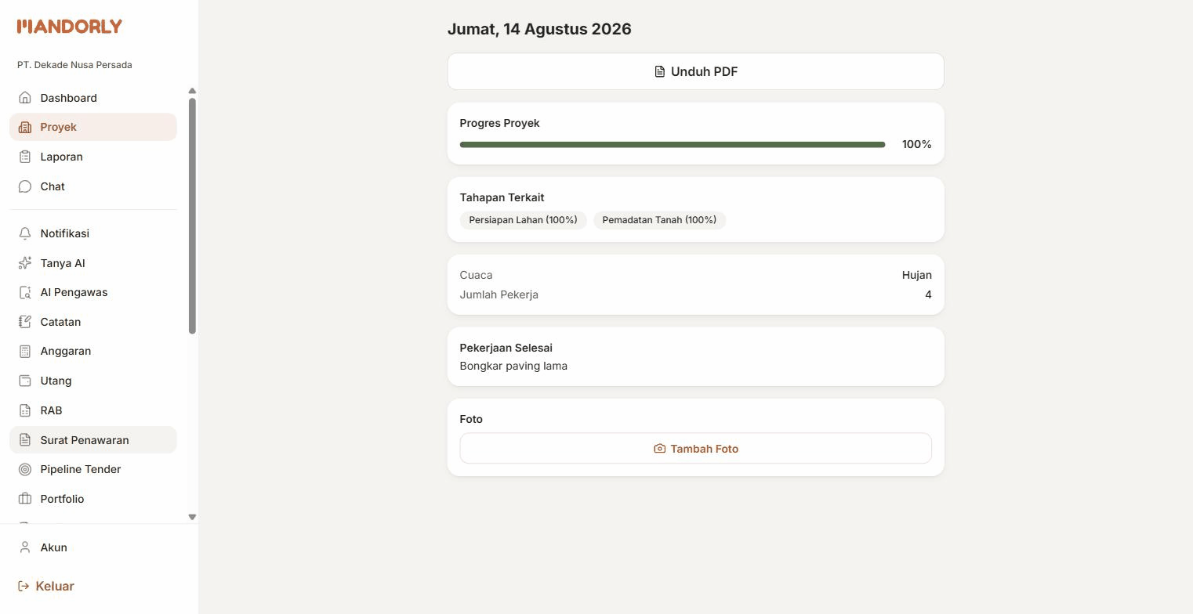Click the Foto section heading
This screenshot has width=1193, height=614.
coord(471,419)
